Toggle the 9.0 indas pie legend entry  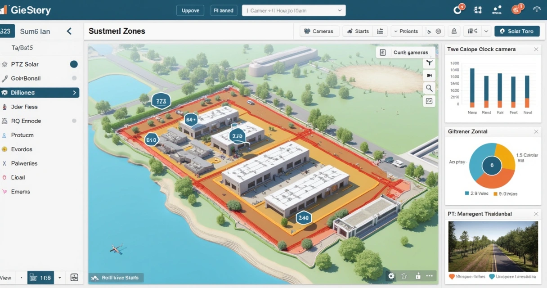[506, 193]
